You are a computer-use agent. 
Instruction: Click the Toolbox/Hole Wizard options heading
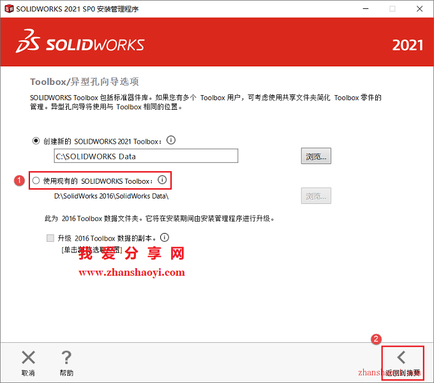tap(84, 82)
